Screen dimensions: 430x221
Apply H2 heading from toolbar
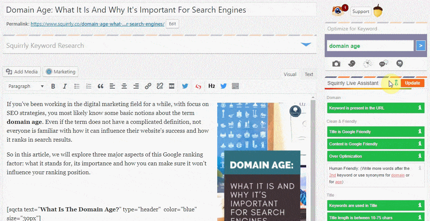point(211,86)
